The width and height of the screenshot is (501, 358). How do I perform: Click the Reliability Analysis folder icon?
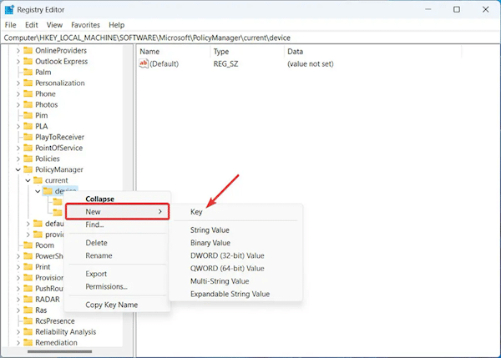point(28,331)
